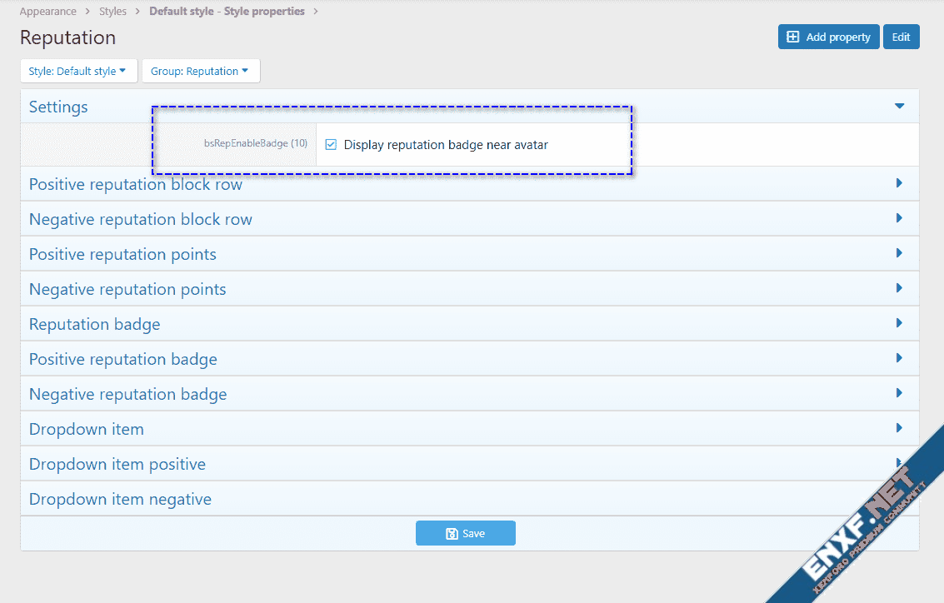Click the bsRepEnableBadge (10) property label
The image size is (944, 603).
tap(255, 143)
